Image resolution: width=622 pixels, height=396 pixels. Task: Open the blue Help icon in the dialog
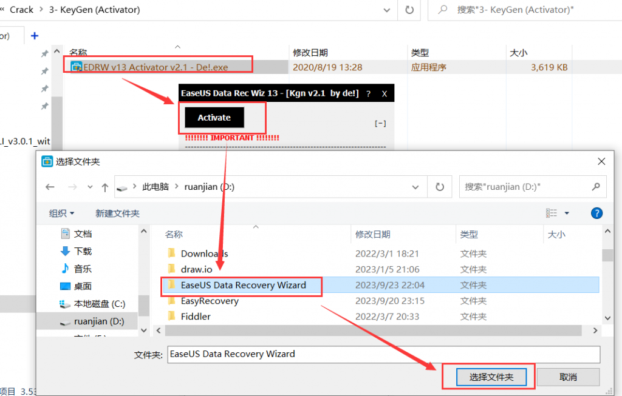597,213
